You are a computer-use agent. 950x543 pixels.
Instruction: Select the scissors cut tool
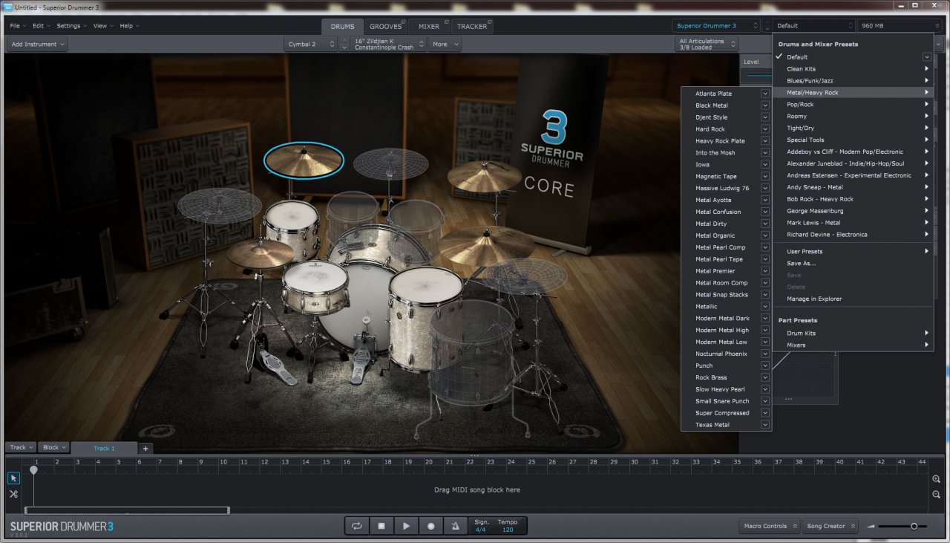click(x=13, y=494)
